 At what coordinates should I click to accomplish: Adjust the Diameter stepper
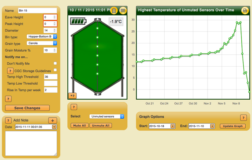coord(54,30)
